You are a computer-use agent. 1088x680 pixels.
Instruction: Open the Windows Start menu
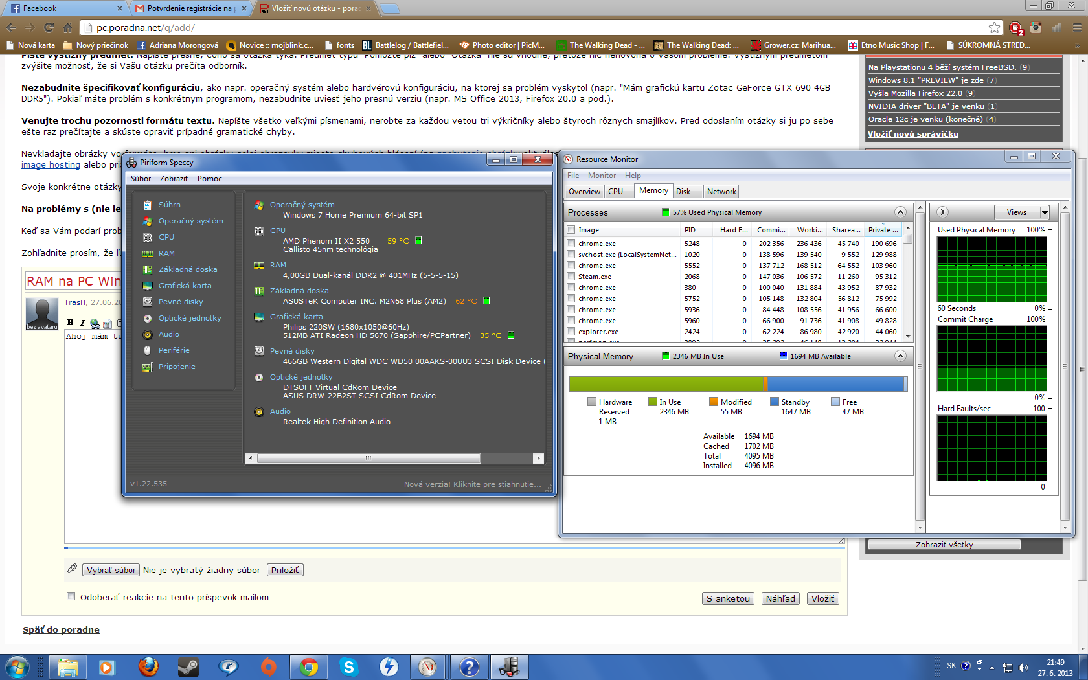pos(17,666)
